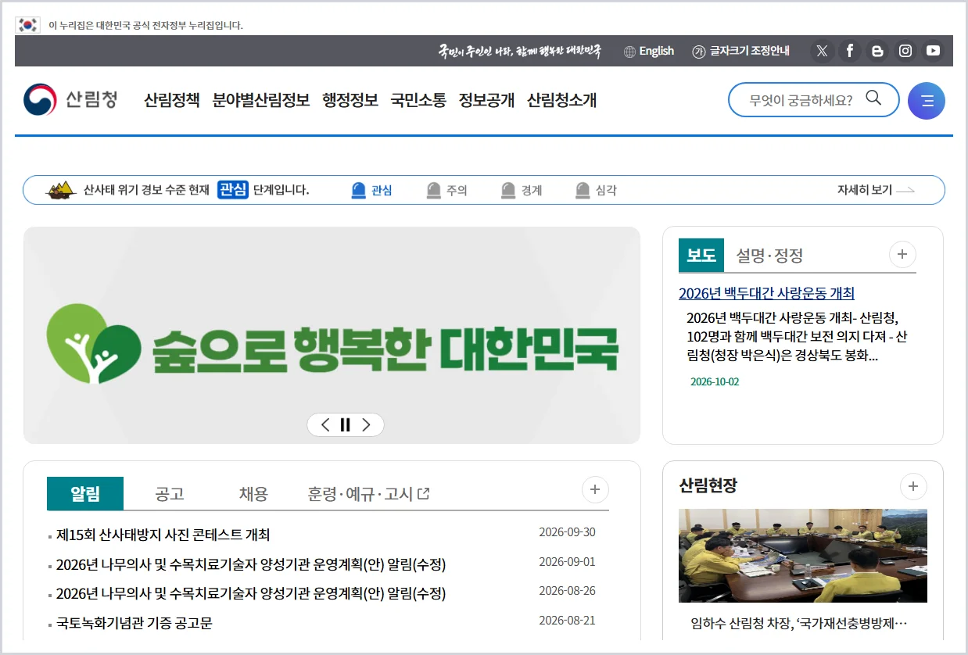Screen dimensions: 968x655
Task: Open the Blog social icon
Action: point(877,51)
